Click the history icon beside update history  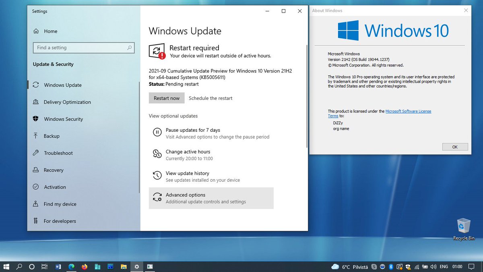tap(157, 175)
